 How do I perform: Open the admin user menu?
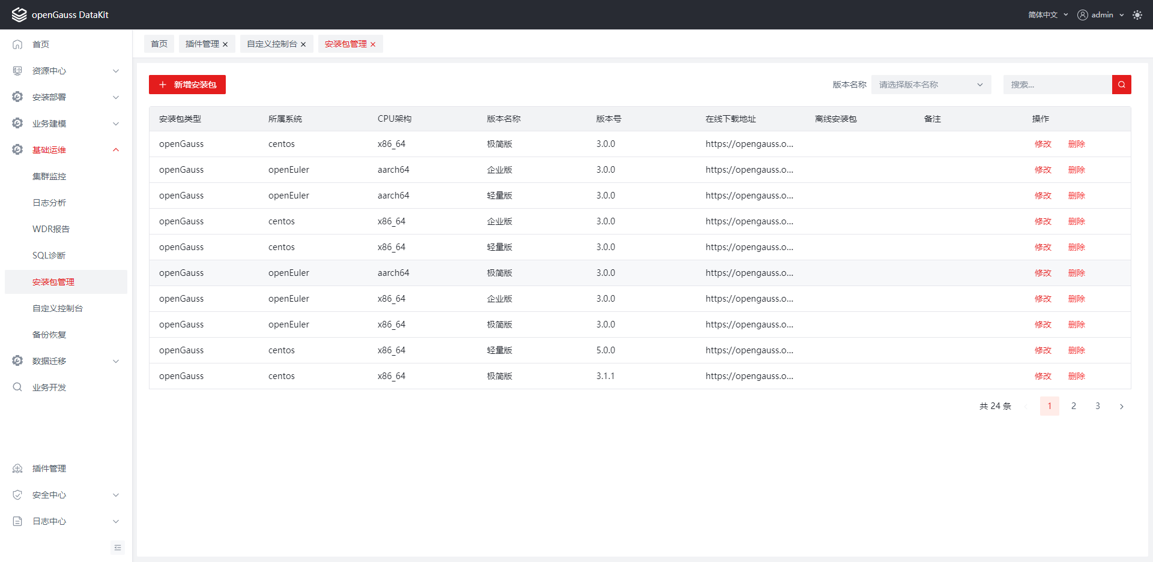coord(1100,15)
